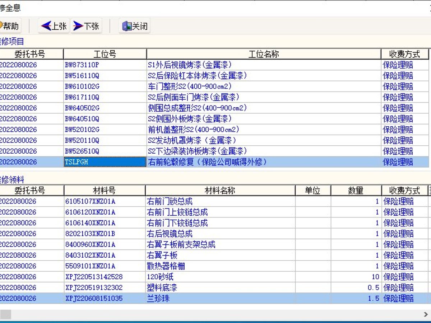The image size is (431, 323).
Task: Click 材料名称 column header
Action: tap(220, 191)
